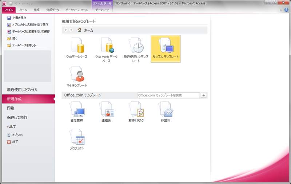The width and height of the screenshot is (291, 184).
Task: Open the 印刷 backstage tab
Action: coord(11,108)
